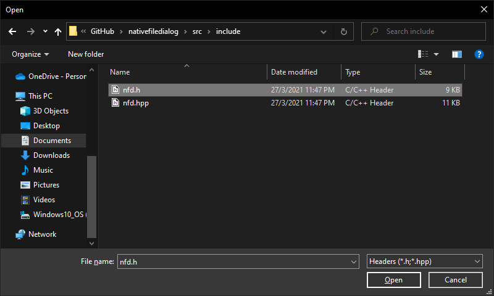Click the Help question mark icon
This screenshot has width=494, height=296.
tap(479, 54)
